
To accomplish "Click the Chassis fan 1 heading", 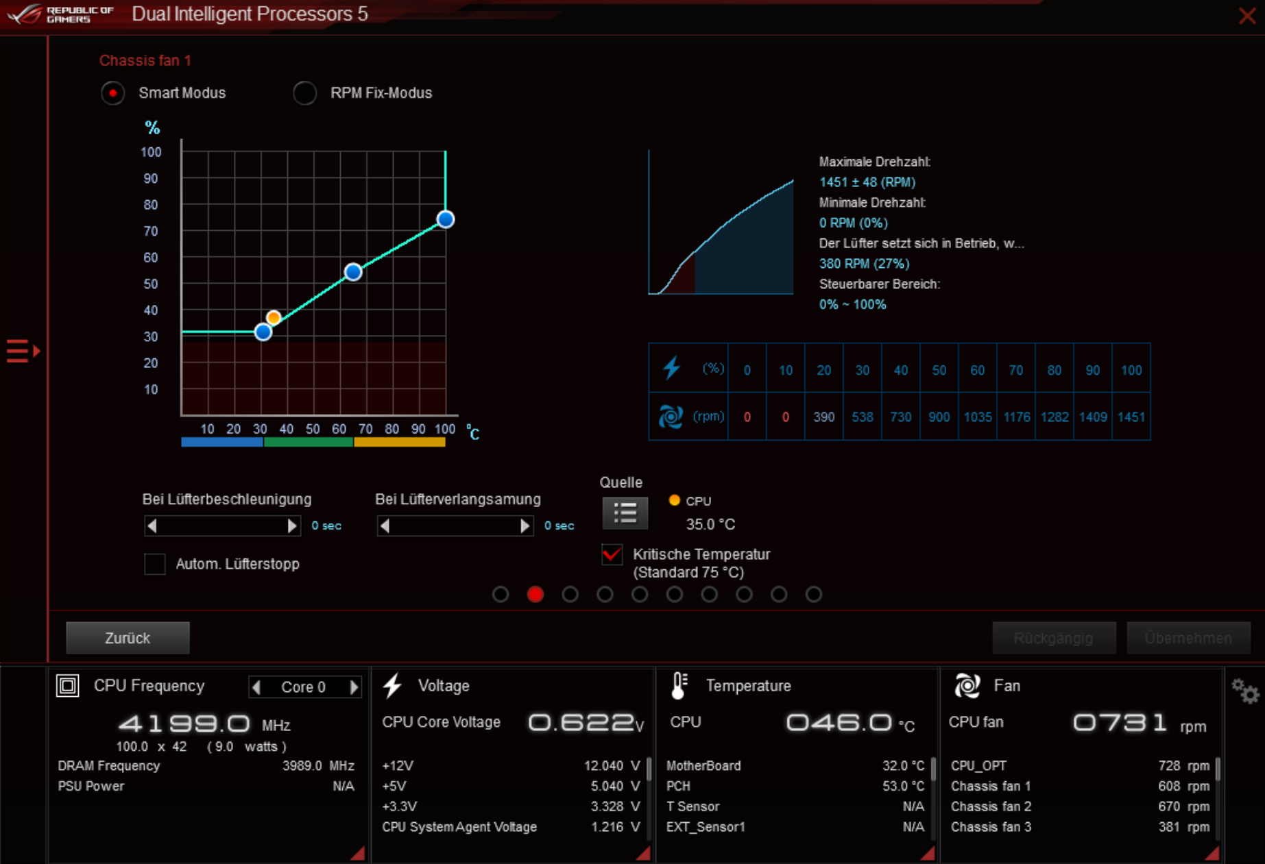I will [x=145, y=60].
